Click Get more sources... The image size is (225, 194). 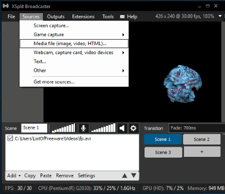(x=74, y=82)
